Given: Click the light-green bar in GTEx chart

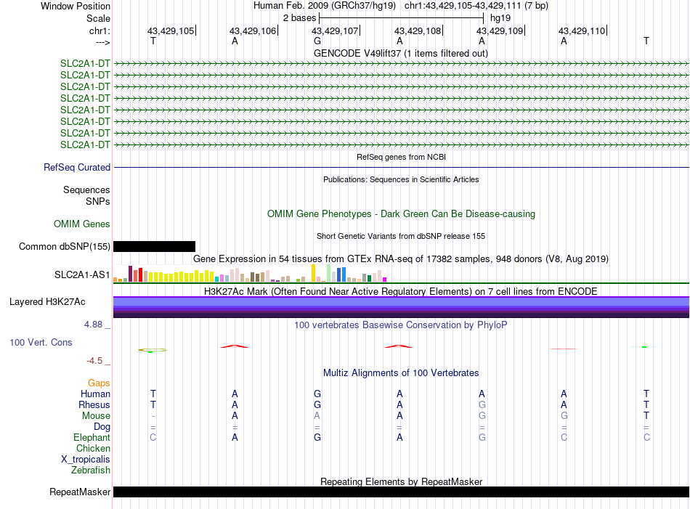Looking at the screenshot, I should (329, 273).
